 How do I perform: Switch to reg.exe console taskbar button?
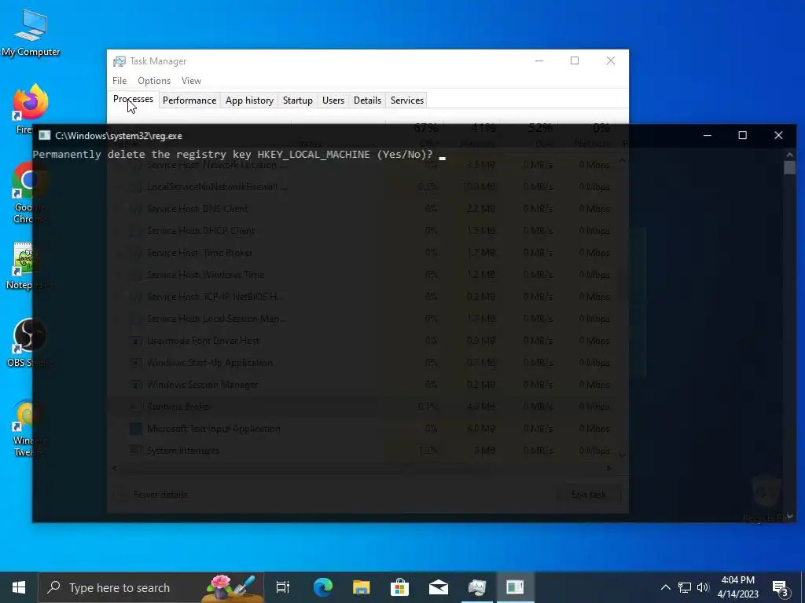515,587
